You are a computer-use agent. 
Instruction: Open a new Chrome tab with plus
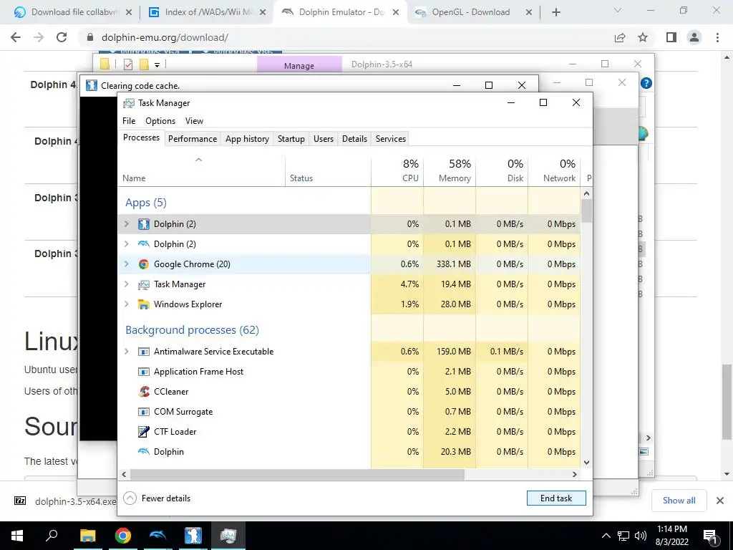pyautogui.click(x=555, y=12)
